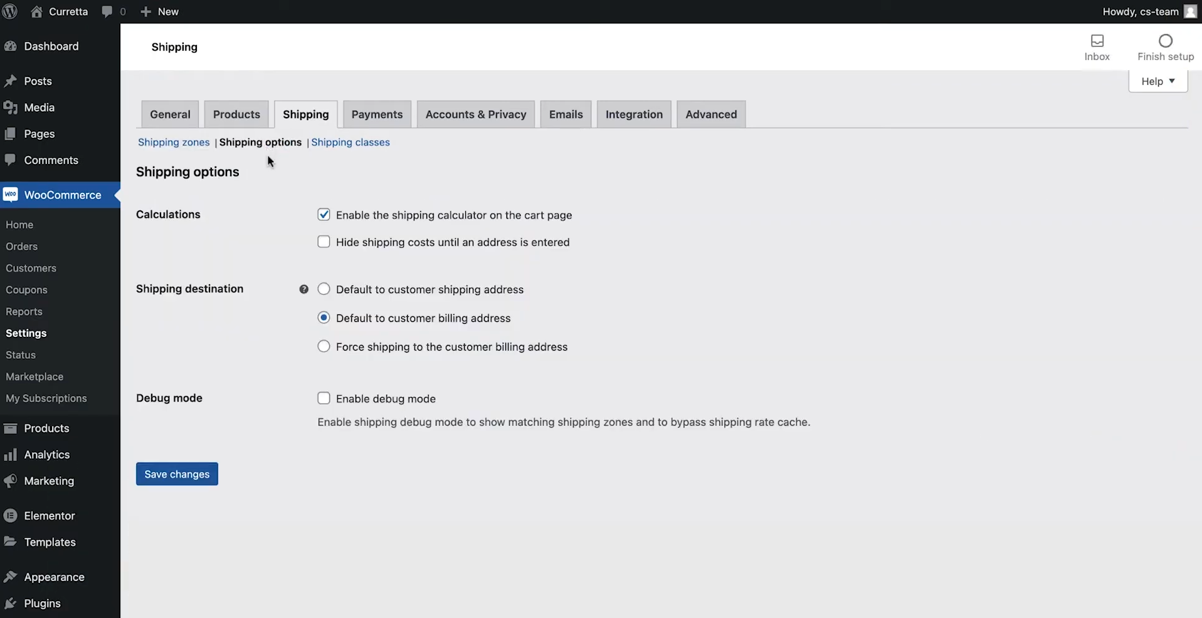This screenshot has width=1202, height=618.
Task: Select Default to customer shipping address
Action: point(324,289)
